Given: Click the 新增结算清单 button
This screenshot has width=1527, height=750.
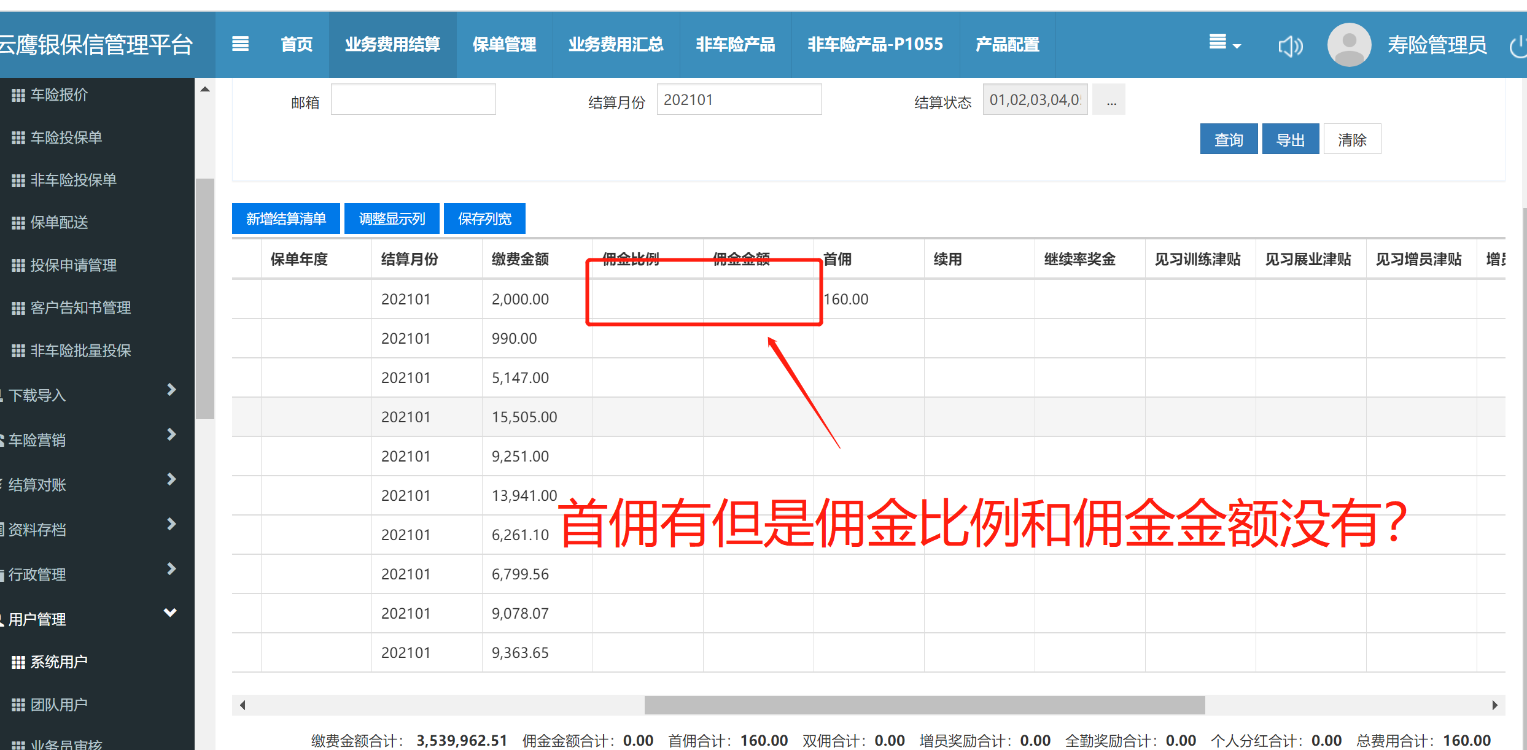Looking at the screenshot, I should tap(286, 219).
